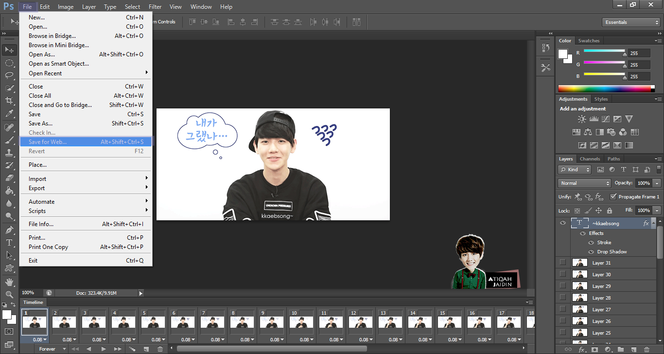664x354 pixels.
Task: Toggle Propagate Frame 1 checkbox
Action: [x=613, y=197]
